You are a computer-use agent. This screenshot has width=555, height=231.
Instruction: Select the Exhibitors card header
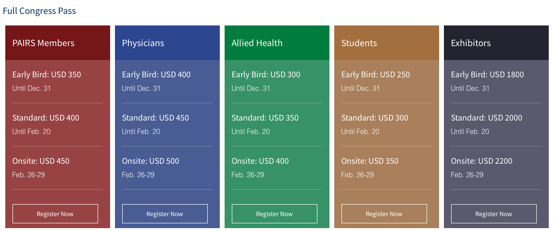tap(470, 43)
